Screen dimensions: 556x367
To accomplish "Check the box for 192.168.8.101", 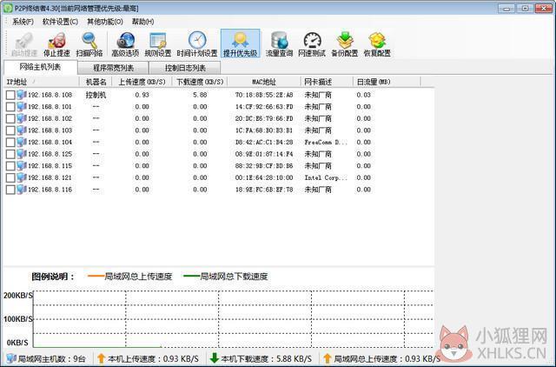I will pos(10,106).
